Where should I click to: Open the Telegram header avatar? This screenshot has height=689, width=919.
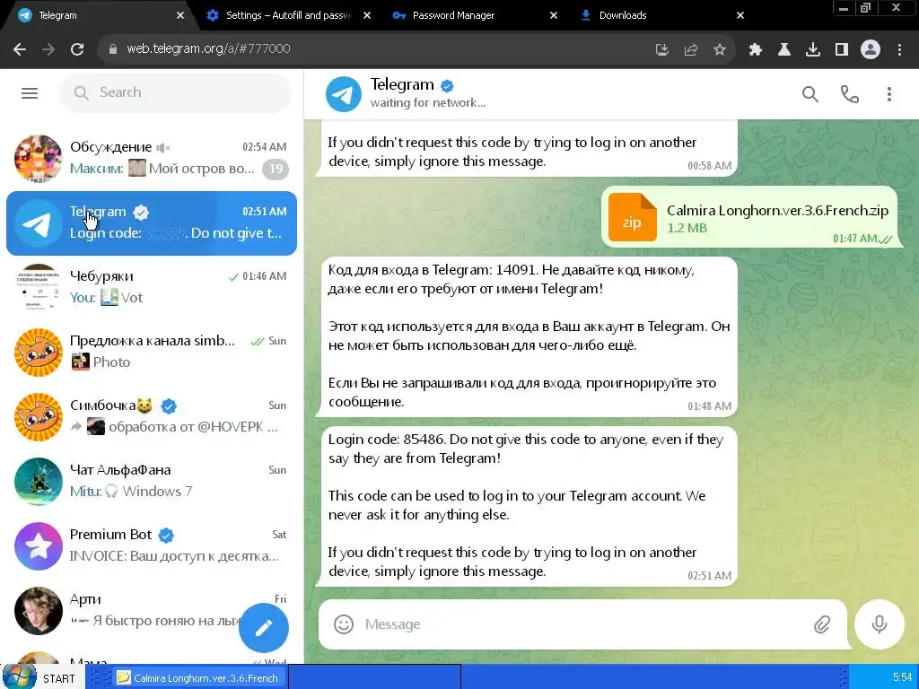click(x=344, y=93)
